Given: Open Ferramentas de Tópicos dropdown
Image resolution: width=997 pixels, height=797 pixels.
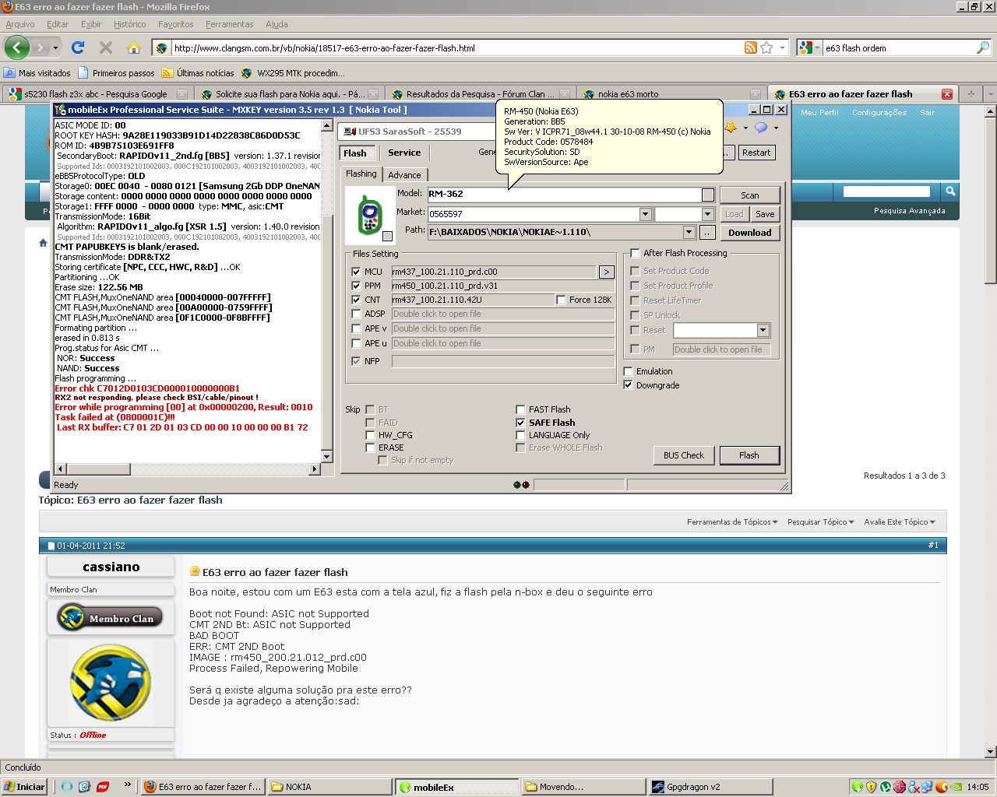Looking at the screenshot, I should 732,522.
